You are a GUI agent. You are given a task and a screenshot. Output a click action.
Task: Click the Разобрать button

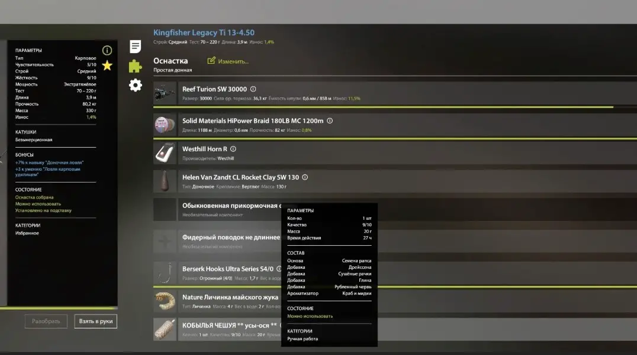(46, 321)
